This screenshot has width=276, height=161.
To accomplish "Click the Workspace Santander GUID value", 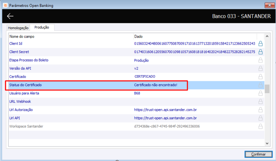I will point(167,126).
